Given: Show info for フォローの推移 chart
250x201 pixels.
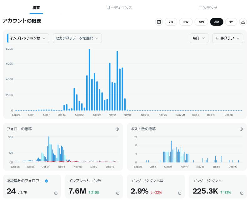Looking at the screenshot, I should (x=117, y=129).
